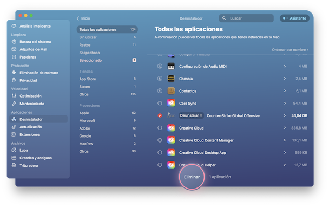Uncheck the Counter-Strike Global Offensive checkbox

coord(160,115)
